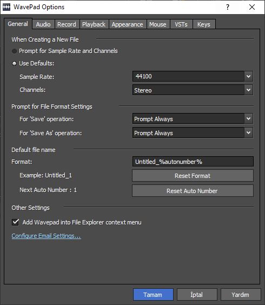Click the 'Format:' label
265x305 pixels.
click(x=22, y=162)
